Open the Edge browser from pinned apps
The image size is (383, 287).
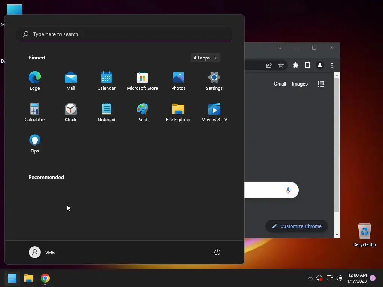35,81
